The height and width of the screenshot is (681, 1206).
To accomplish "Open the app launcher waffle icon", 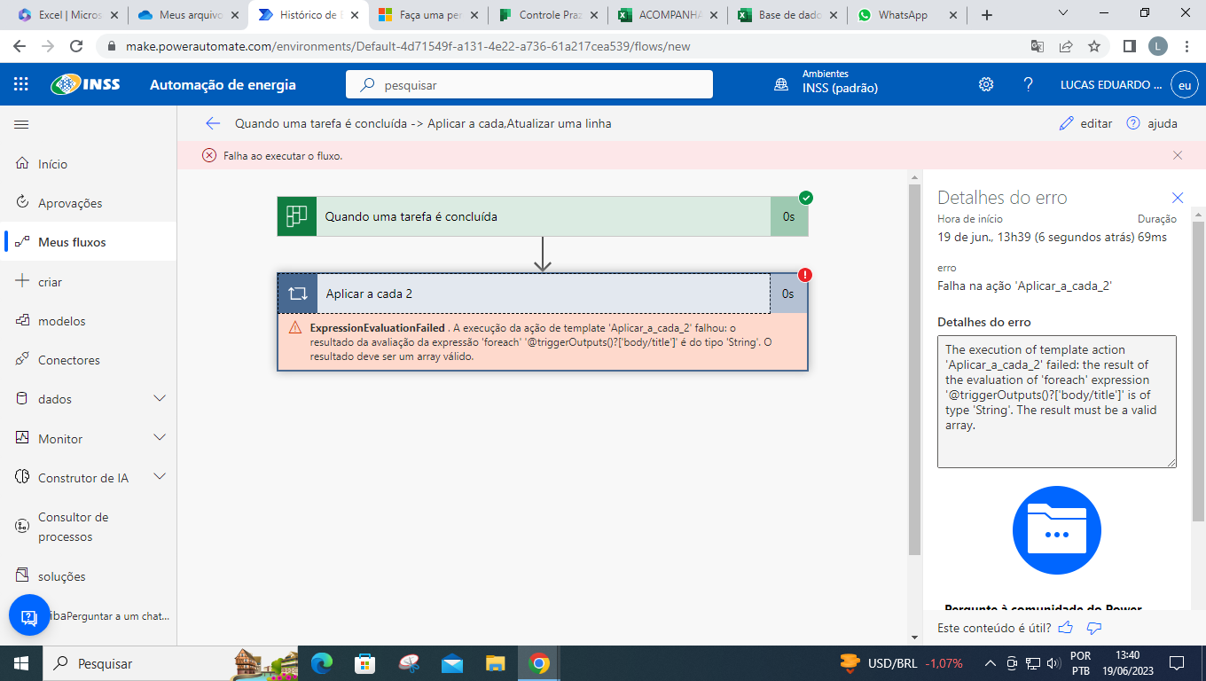I will (21, 84).
